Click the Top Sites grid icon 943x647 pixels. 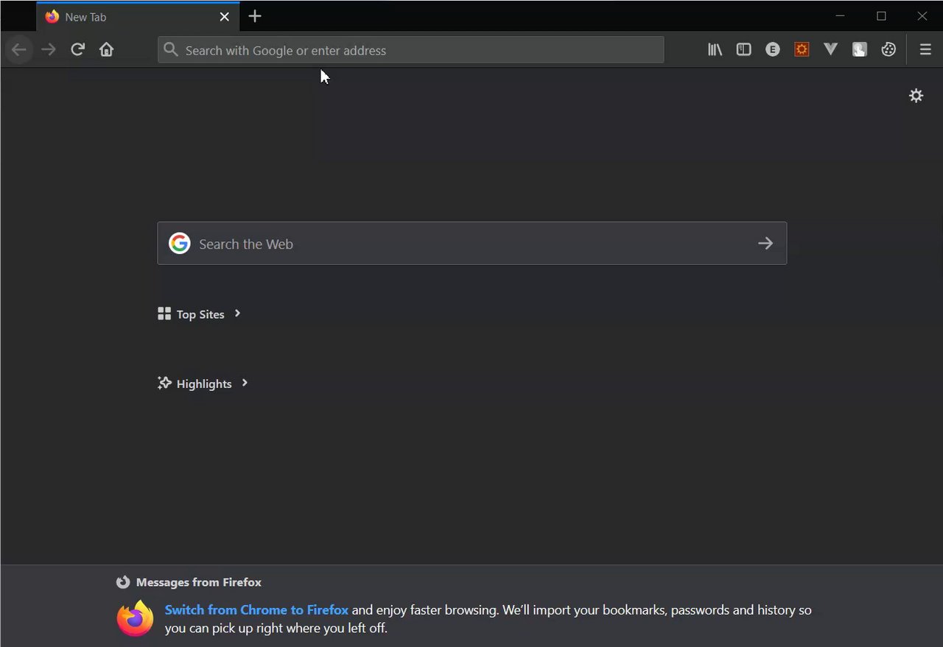point(164,314)
